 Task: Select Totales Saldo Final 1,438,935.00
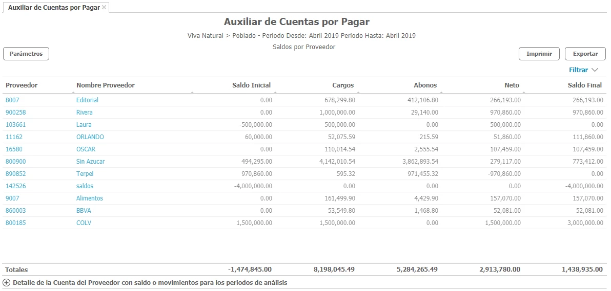click(582, 269)
